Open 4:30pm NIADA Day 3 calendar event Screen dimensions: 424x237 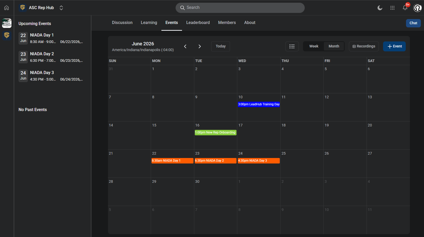click(x=259, y=161)
